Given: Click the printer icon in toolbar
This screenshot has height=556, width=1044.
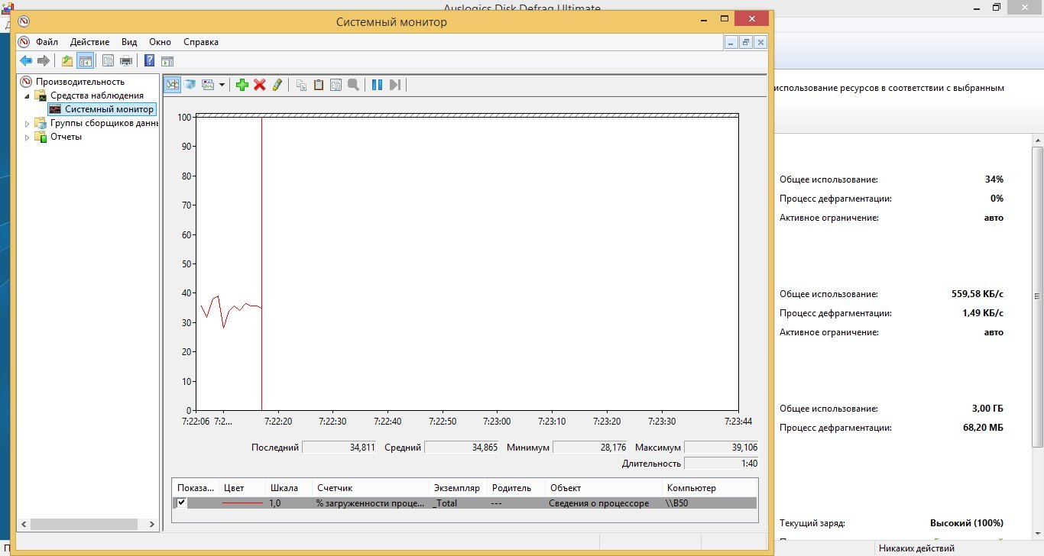Looking at the screenshot, I should tap(126, 61).
